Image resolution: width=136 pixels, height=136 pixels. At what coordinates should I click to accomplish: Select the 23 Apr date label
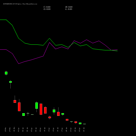click(79, 129)
